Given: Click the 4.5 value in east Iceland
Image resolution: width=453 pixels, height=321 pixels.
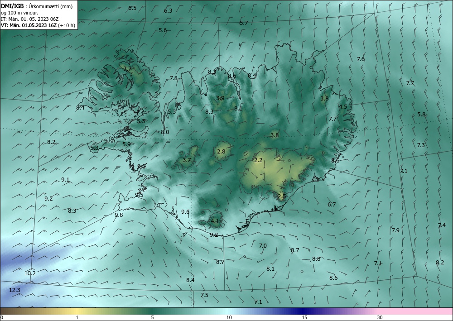Looking at the screenshot, I should [x=343, y=107].
